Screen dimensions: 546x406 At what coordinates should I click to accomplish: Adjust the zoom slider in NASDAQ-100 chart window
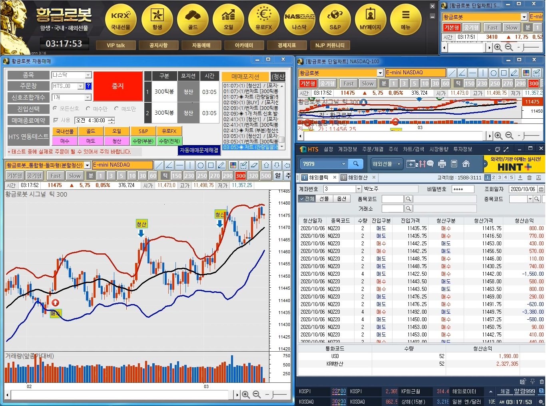(529, 135)
